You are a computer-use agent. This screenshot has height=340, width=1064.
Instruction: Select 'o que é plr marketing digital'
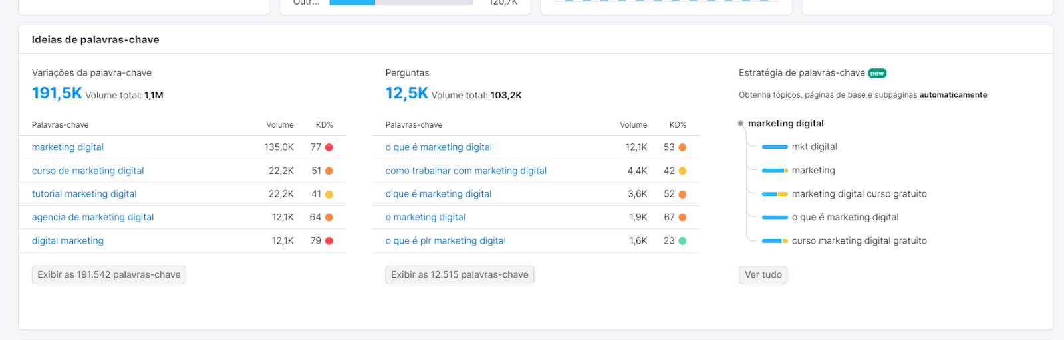click(x=446, y=241)
